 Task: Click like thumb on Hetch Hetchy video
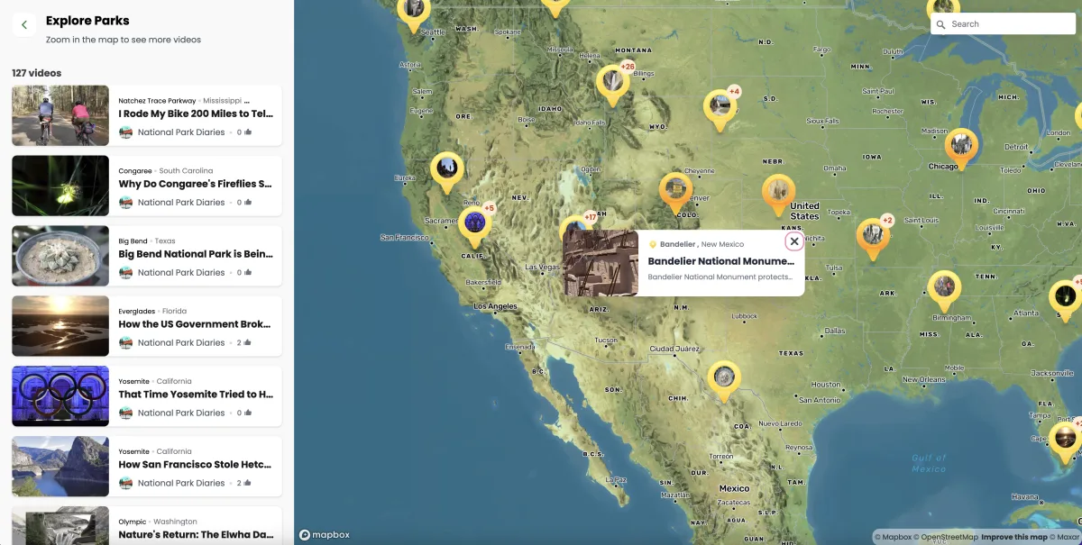(248, 484)
